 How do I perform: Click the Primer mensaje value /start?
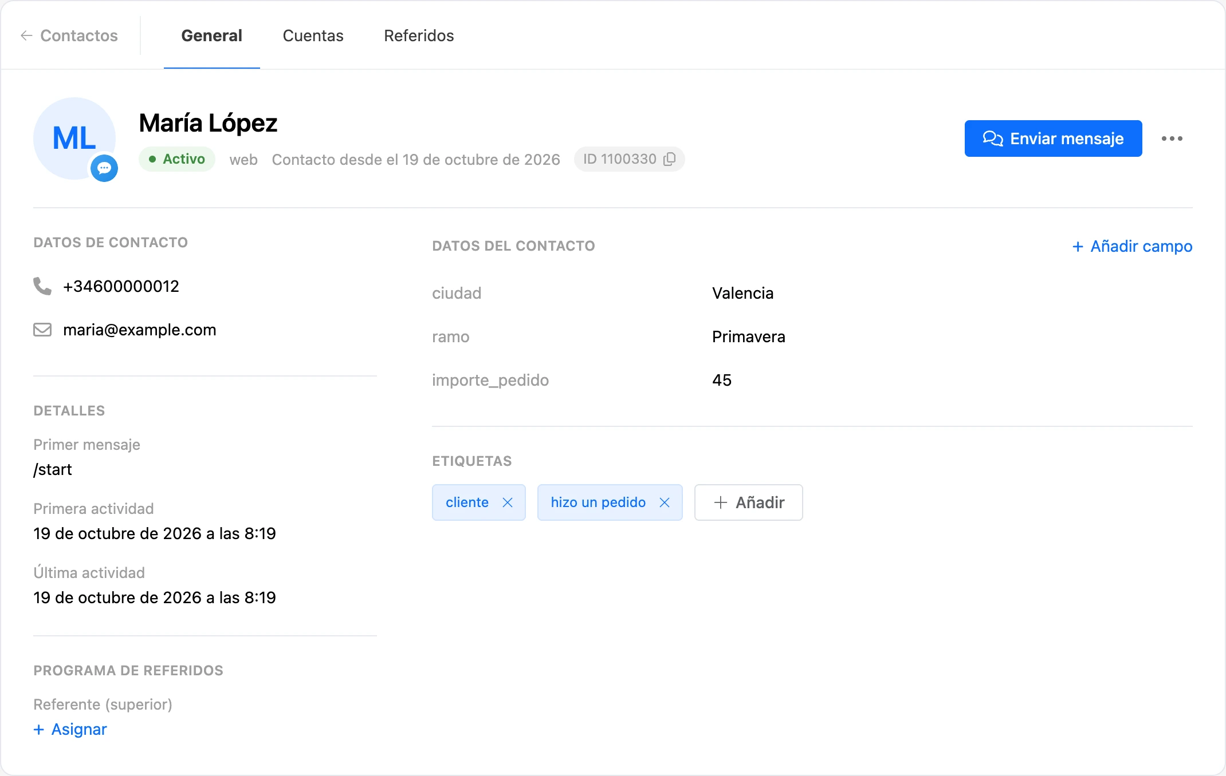pyautogui.click(x=53, y=469)
